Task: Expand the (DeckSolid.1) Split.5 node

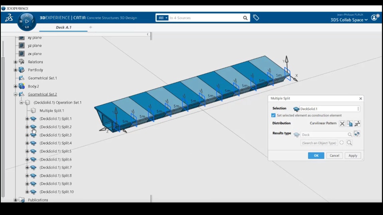Action: point(27,151)
